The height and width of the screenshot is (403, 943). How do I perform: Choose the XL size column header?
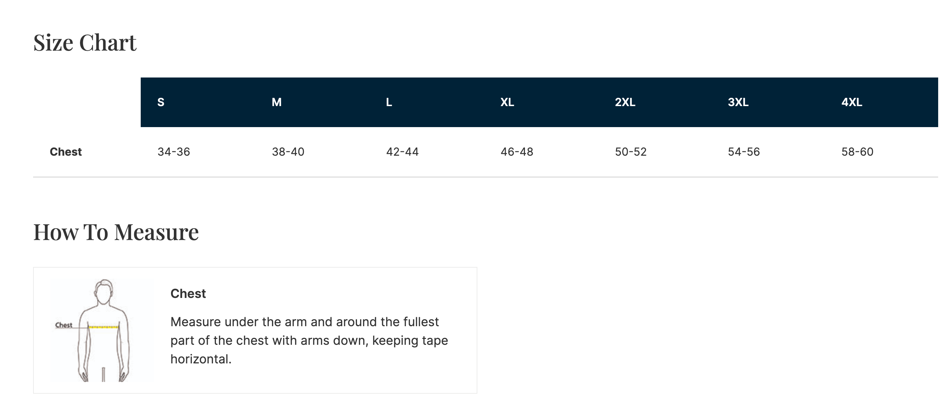point(507,102)
